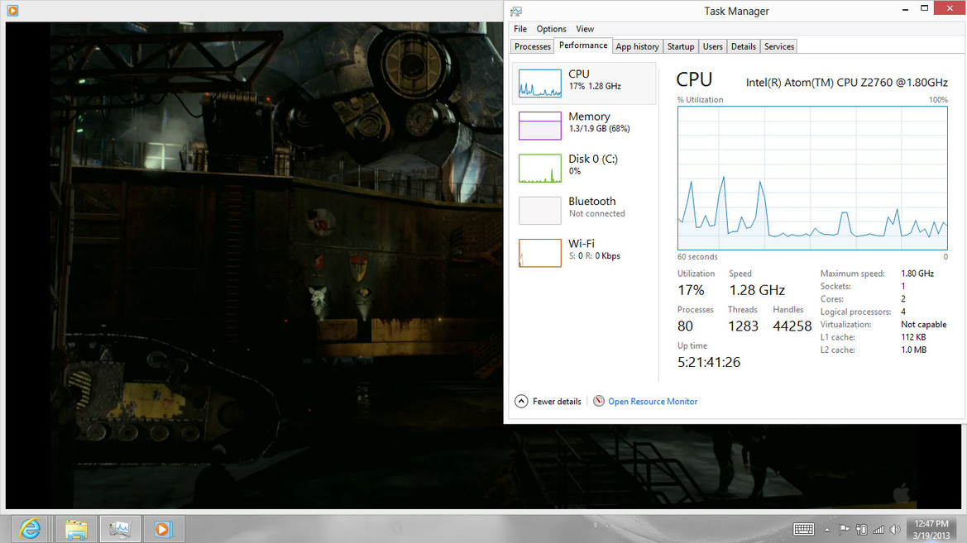Click the 1.28 GHz speed value

click(758, 290)
